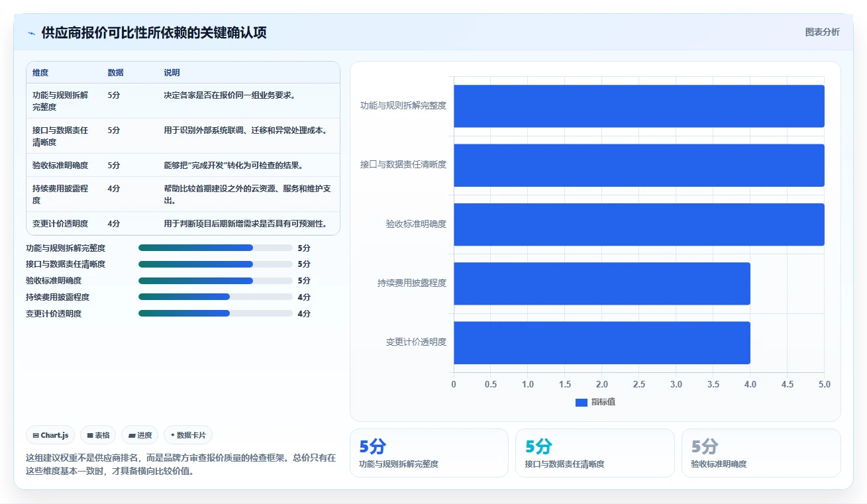Click the 说明 column header

(172, 73)
